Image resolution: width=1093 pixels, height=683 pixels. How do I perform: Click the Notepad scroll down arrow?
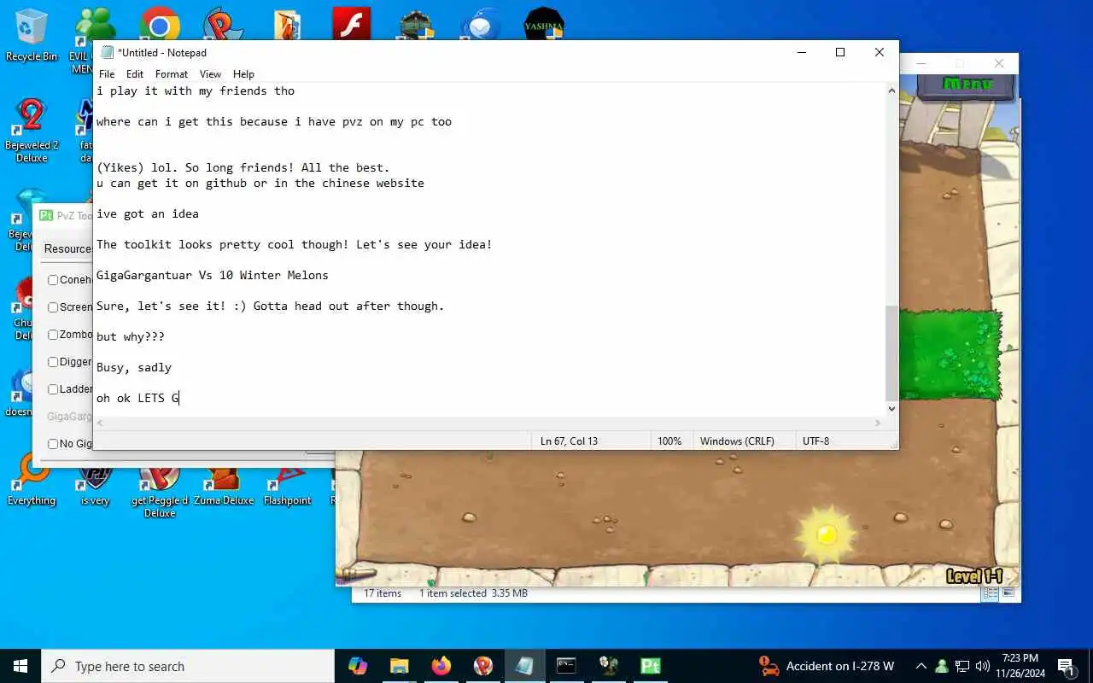[891, 409]
